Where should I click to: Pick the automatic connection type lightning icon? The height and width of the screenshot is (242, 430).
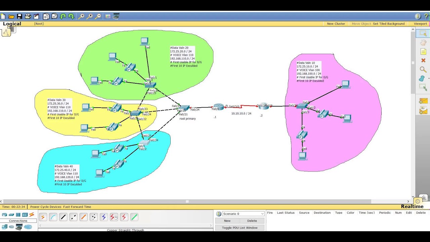tap(43, 217)
